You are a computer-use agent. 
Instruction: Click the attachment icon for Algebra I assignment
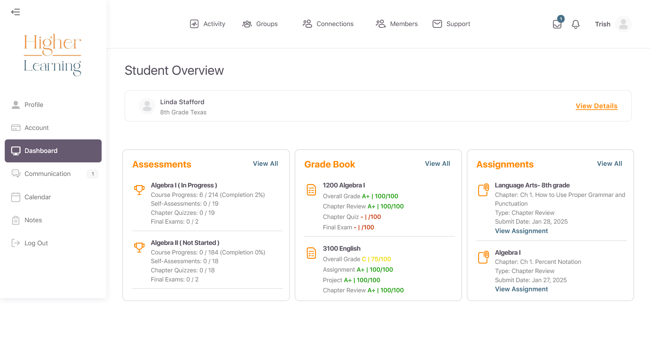tap(483, 257)
